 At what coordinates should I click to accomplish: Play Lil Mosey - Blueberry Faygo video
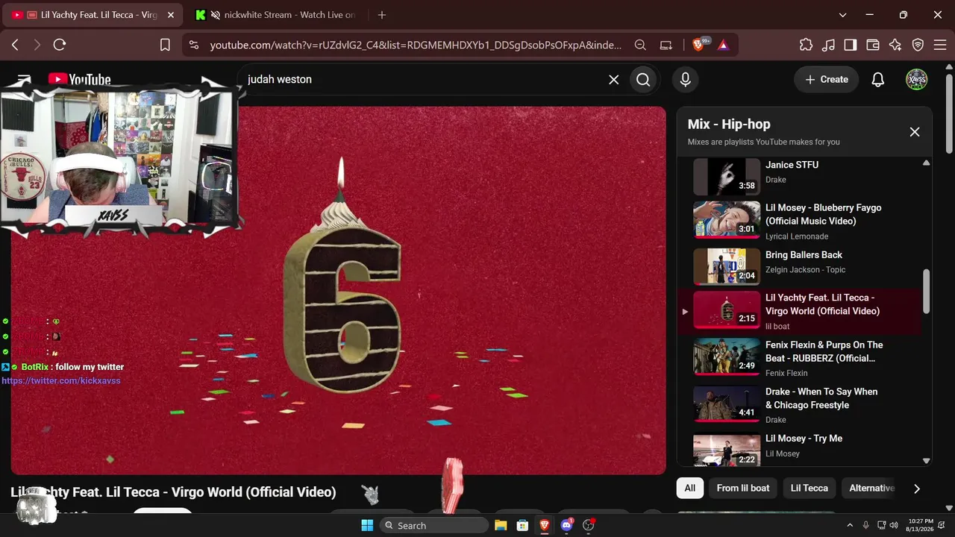pyautogui.click(x=727, y=220)
